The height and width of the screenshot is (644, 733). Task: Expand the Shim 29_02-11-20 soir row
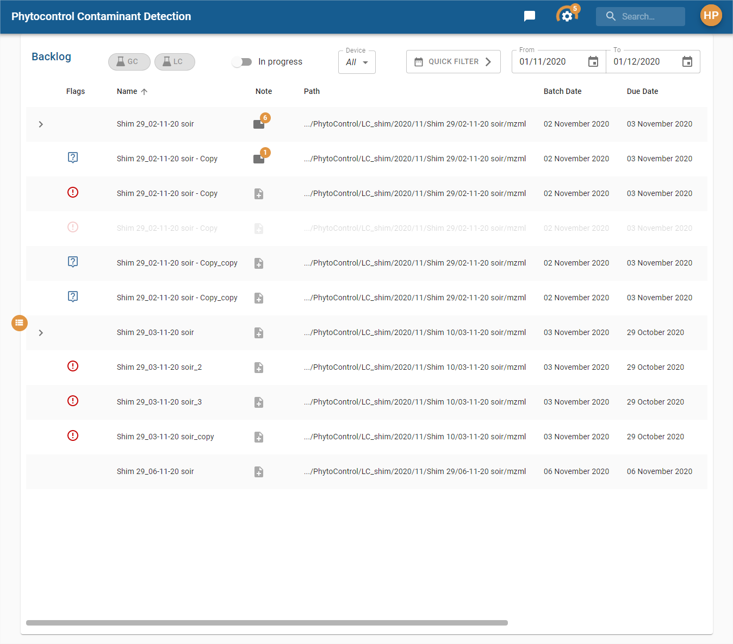click(41, 124)
